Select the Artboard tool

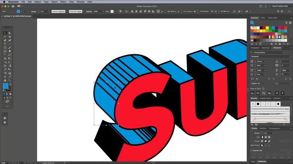click(5, 77)
